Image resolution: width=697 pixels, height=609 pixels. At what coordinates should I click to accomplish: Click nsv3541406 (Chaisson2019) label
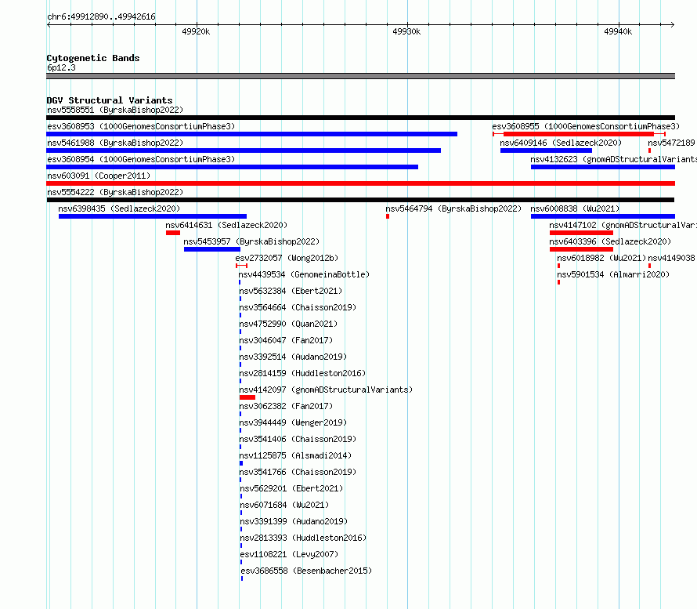point(298,439)
